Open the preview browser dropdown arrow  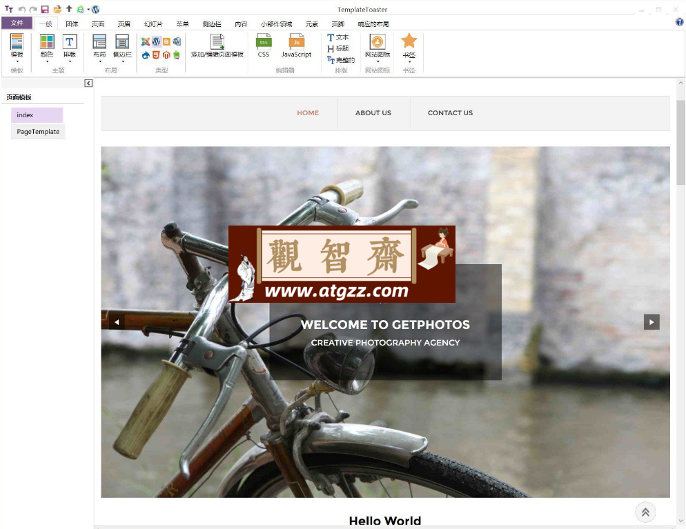[x=88, y=9]
